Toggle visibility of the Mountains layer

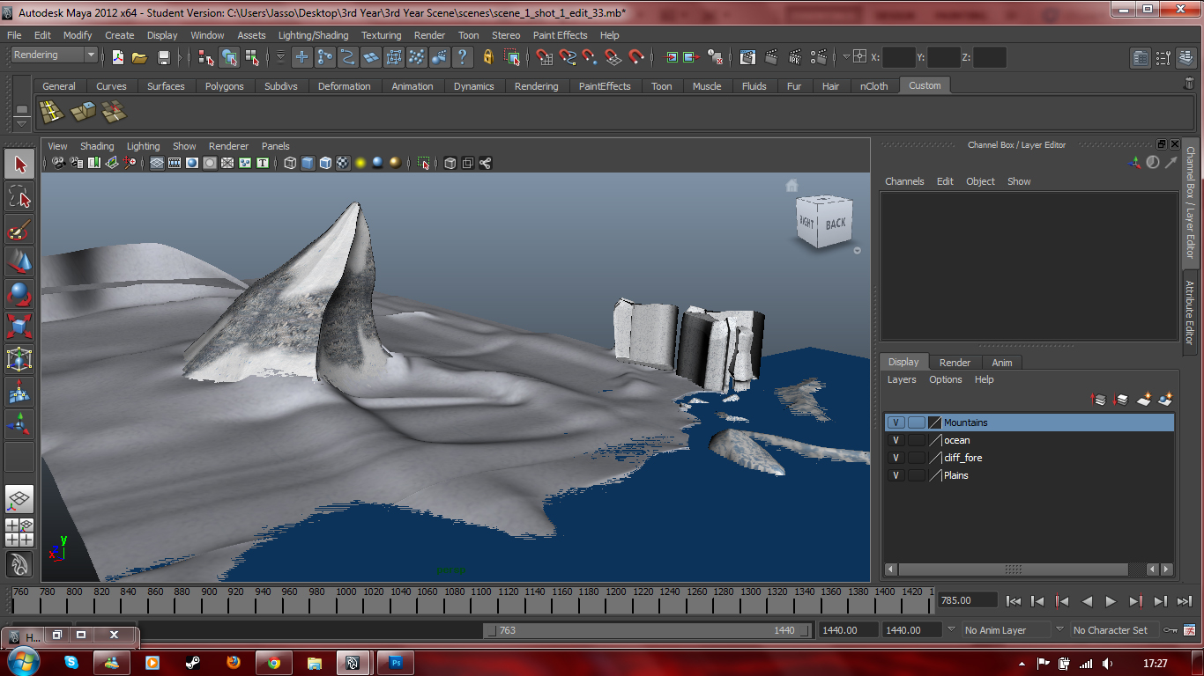896,422
